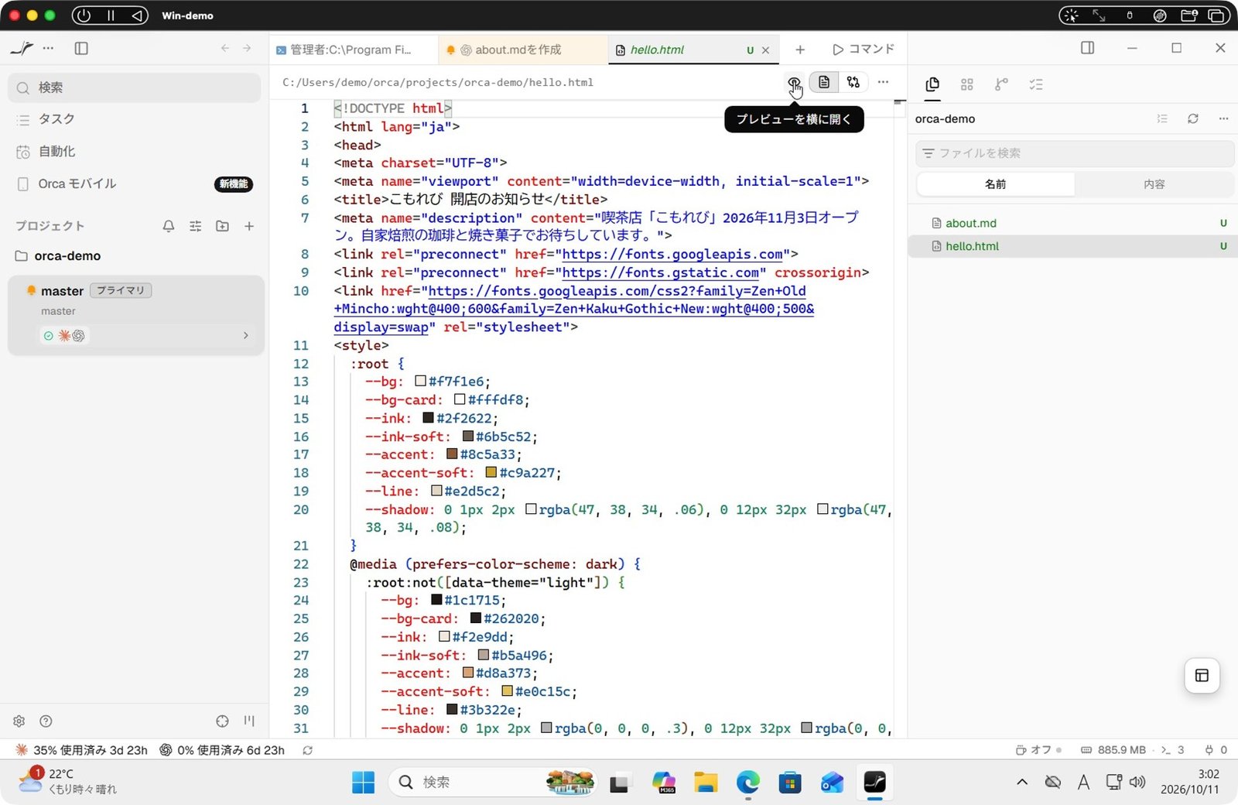This screenshot has height=805, width=1238.
Task: Expand the master worktree agents chevron
Action: 246,335
